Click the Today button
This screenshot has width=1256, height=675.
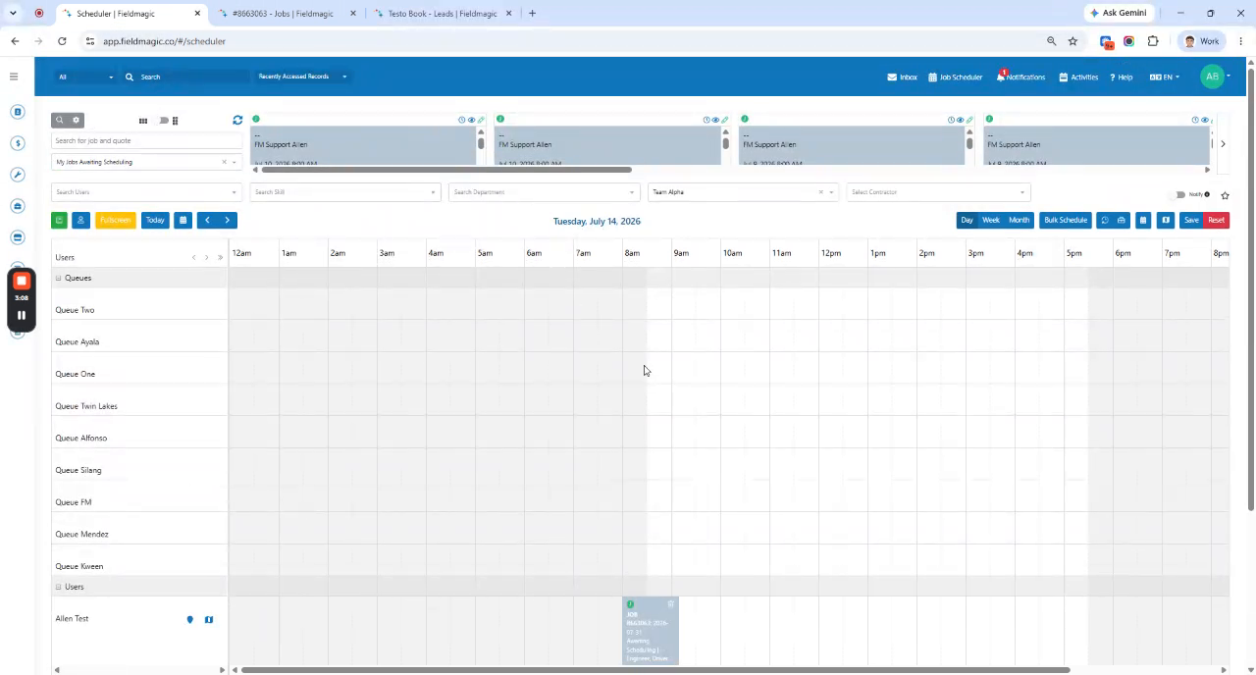[x=155, y=220]
